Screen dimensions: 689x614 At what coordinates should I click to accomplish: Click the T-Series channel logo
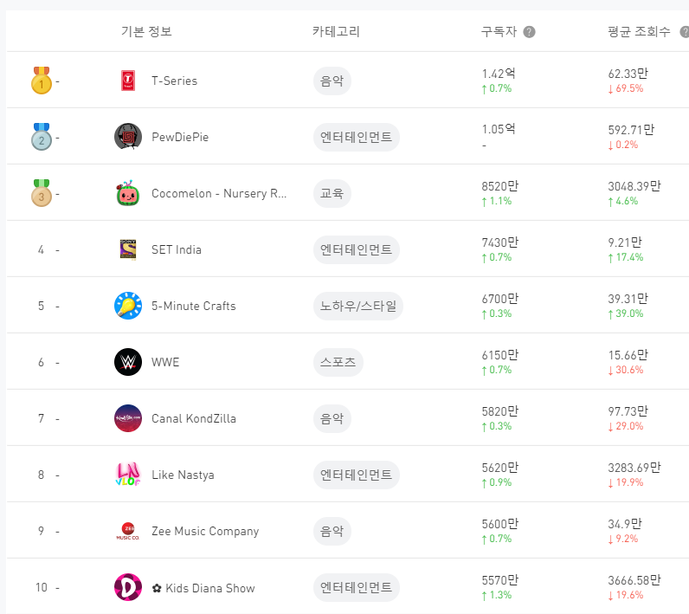(x=128, y=81)
